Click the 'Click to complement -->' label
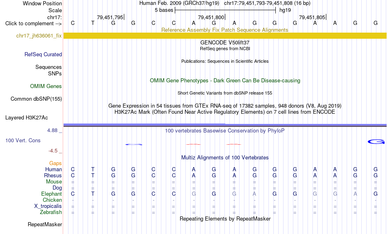Image resolution: width=387 pixels, height=234 pixels. tap(33, 24)
